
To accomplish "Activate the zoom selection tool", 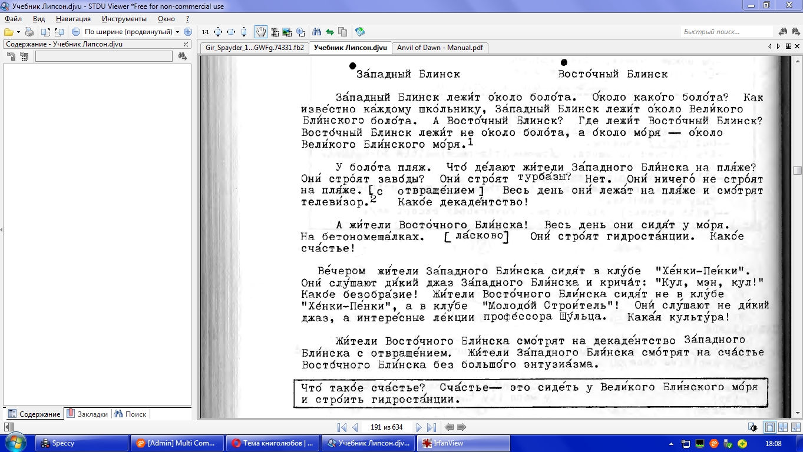I will click(300, 32).
